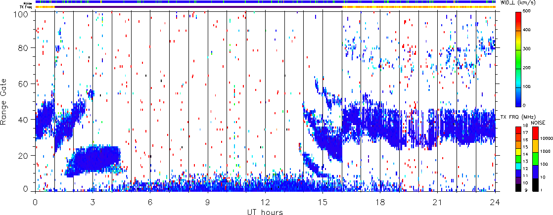Click the NOISE legend value "10000"

pyautogui.click(x=546, y=138)
